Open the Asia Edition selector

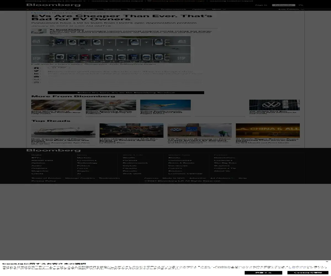(291, 9)
